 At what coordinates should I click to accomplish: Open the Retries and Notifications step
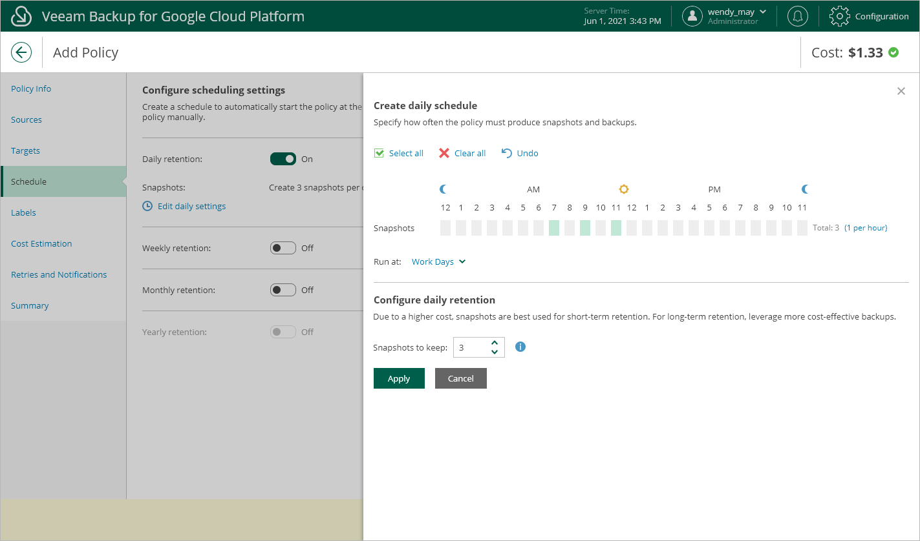[63, 274]
